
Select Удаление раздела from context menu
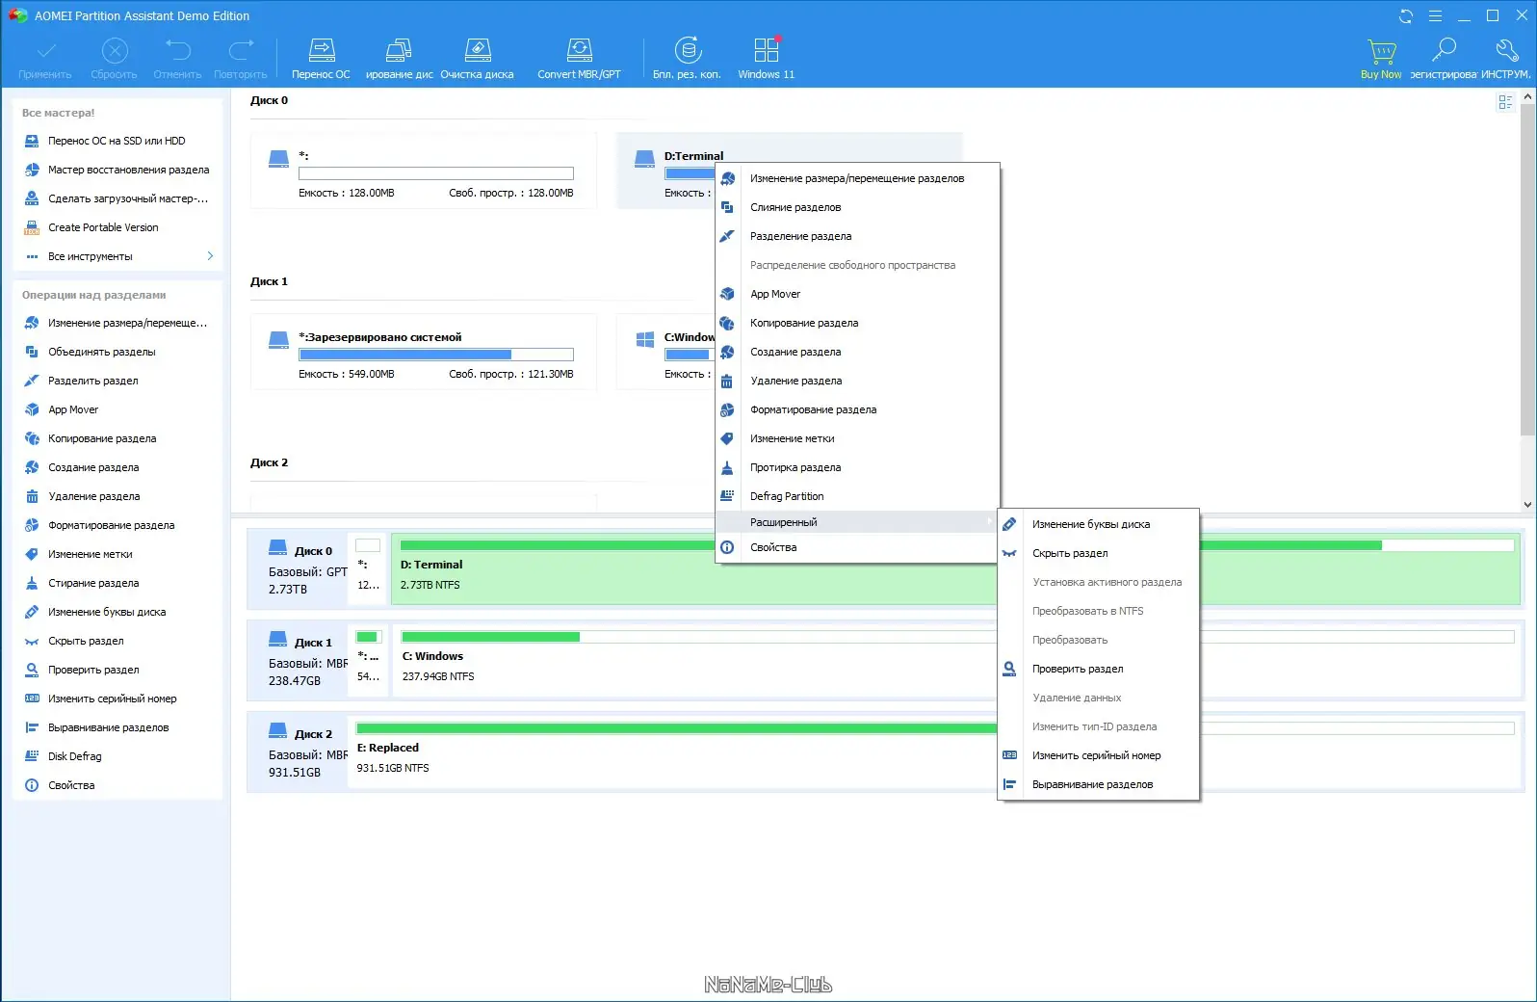click(x=857, y=381)
